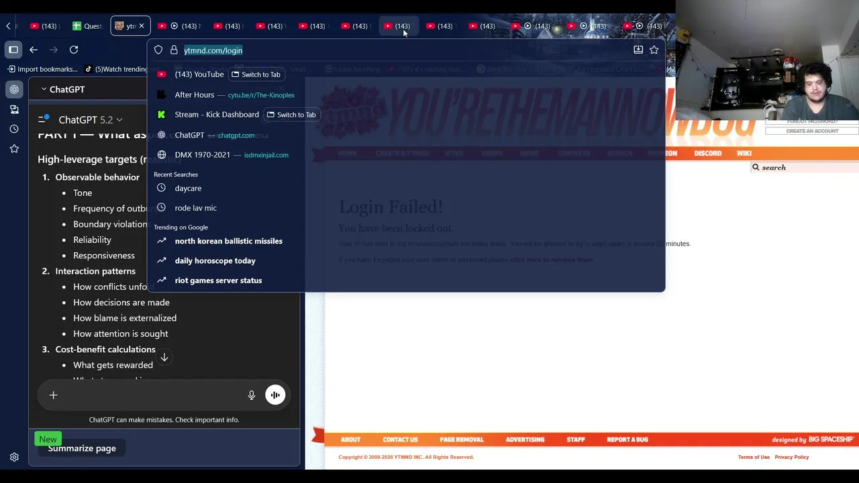Toggle the browser sidebar panel button
Image resolution: width=859 pixels, height=483 pixels.
[13, 50]
